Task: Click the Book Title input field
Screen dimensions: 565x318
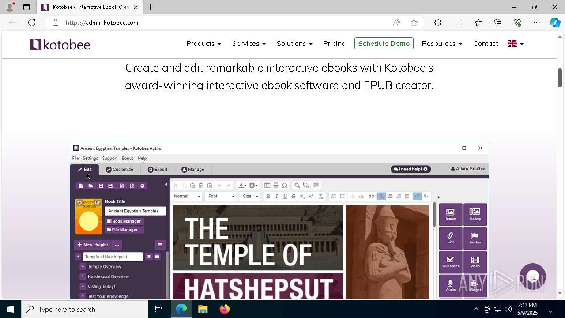Action: coord(135,211)
